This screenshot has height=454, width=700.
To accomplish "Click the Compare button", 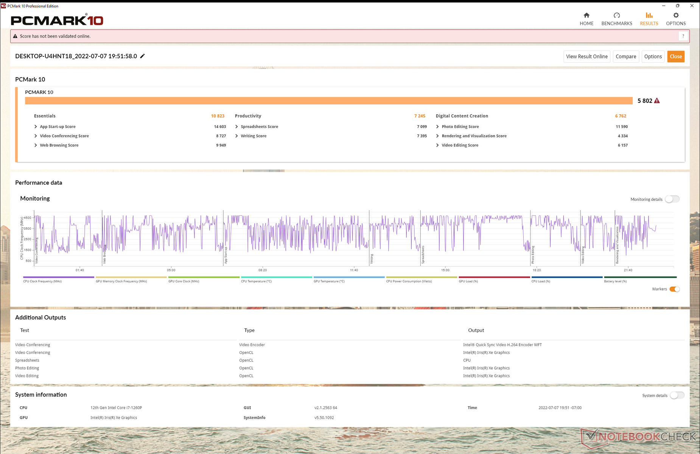I will (x=626, y=56).
